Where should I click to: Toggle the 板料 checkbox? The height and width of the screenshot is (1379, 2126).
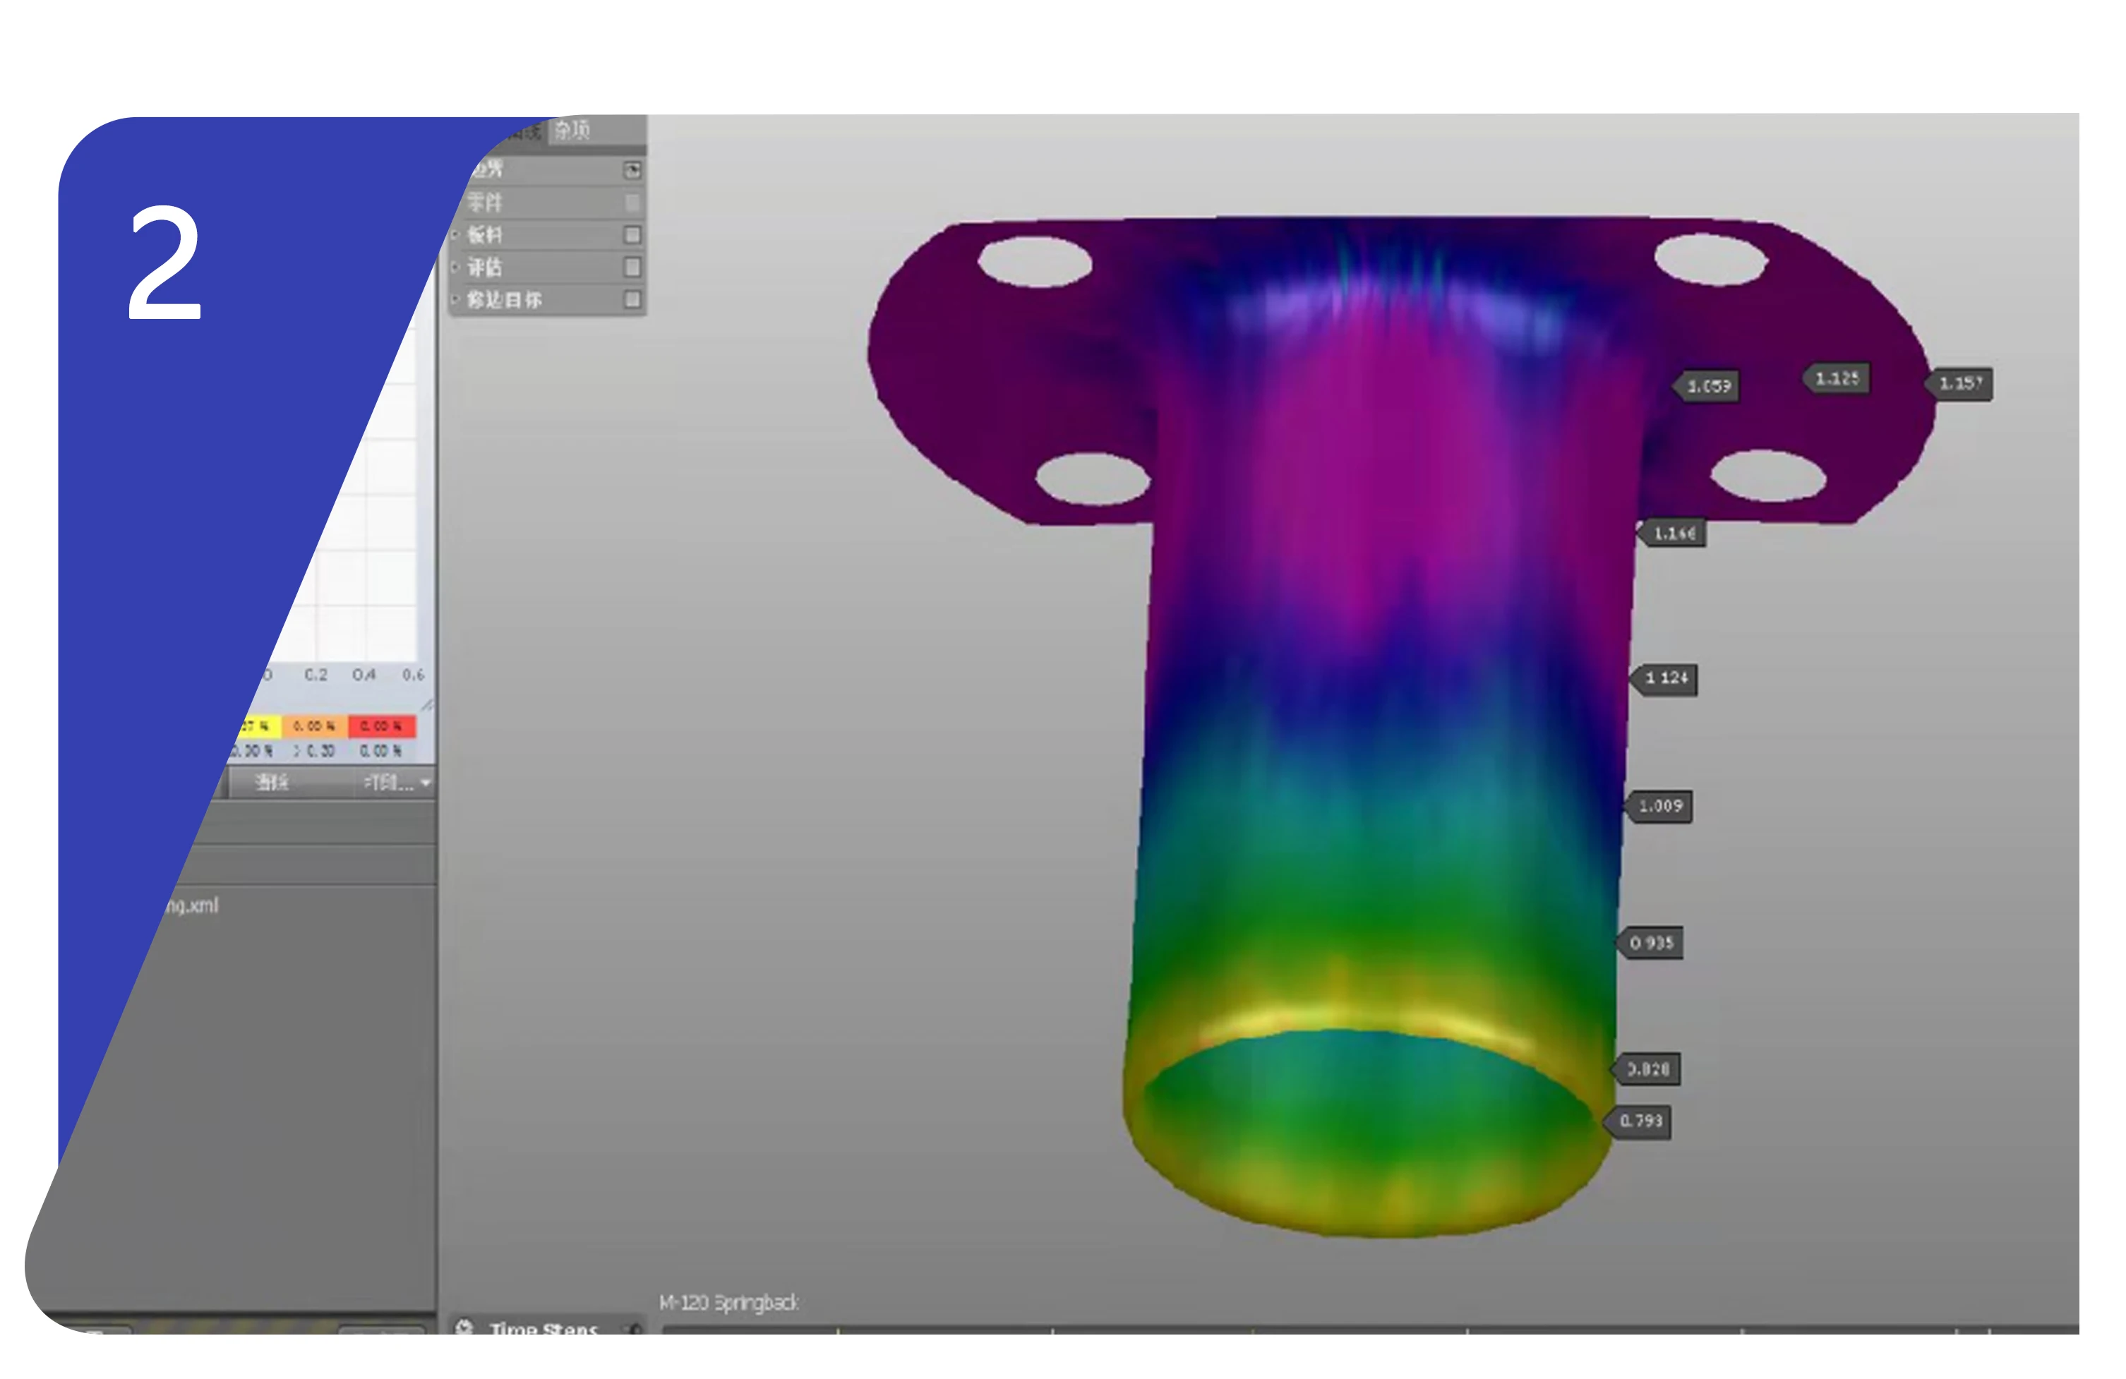632,235
